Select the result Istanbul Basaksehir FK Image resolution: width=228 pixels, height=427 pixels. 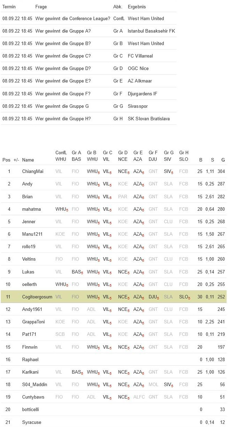click(151, 31)
